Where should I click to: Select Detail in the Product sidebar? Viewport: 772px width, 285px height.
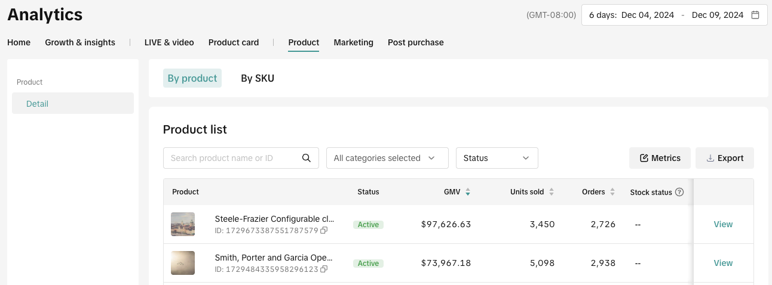click(37, 104)
